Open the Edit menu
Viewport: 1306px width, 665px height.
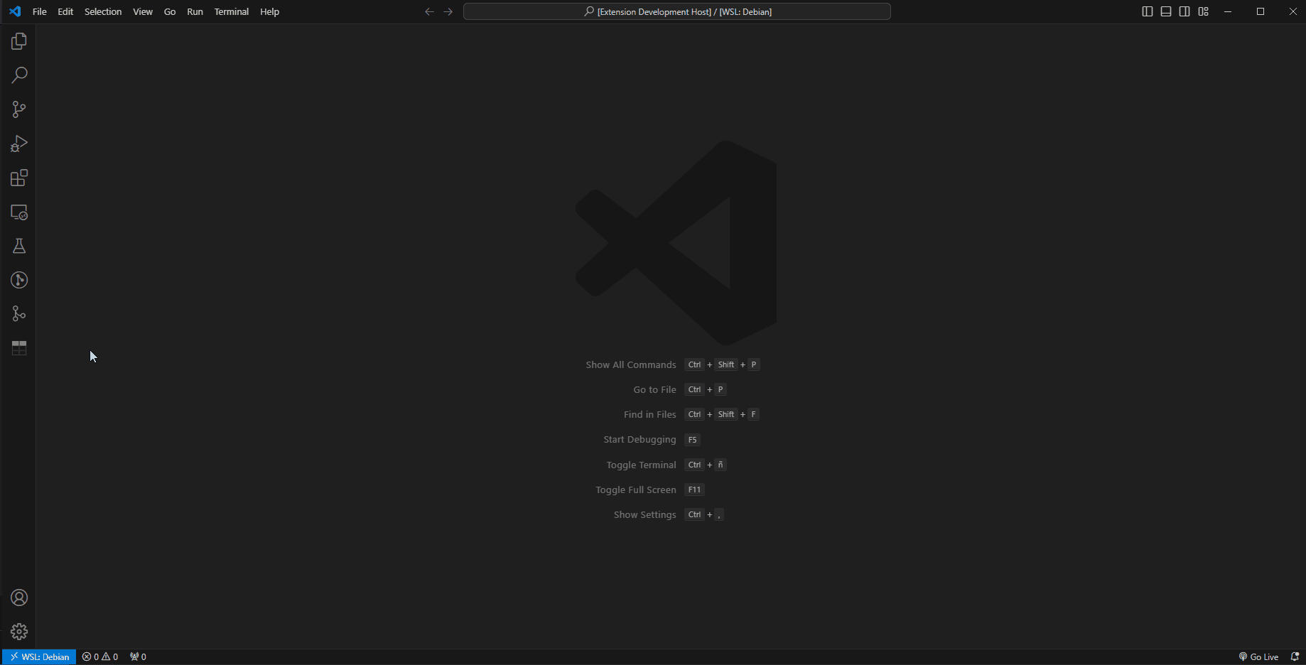[x=65, y=11]
